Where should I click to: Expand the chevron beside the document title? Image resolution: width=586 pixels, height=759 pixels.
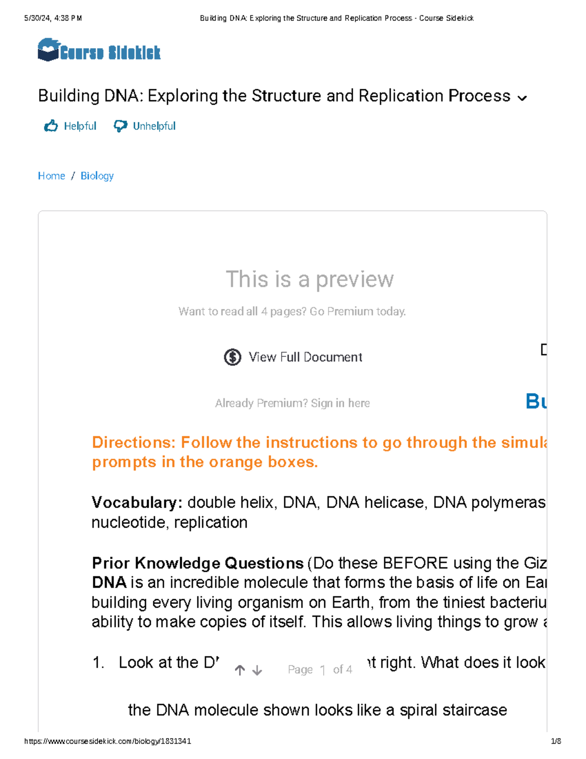522,98
